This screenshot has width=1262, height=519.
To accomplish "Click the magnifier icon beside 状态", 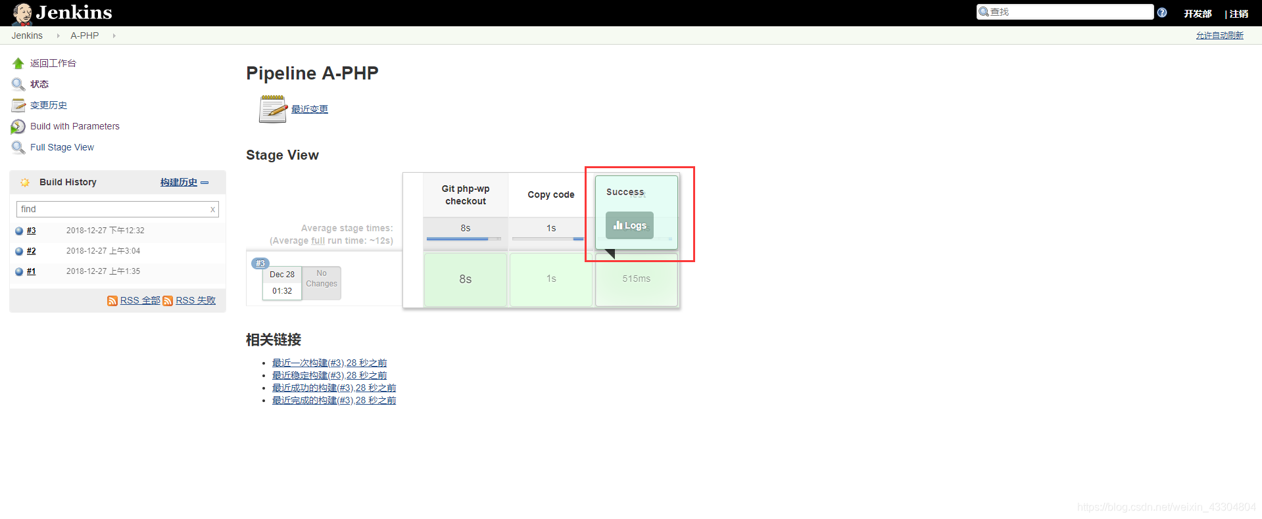I will click(x=18, y=84).
